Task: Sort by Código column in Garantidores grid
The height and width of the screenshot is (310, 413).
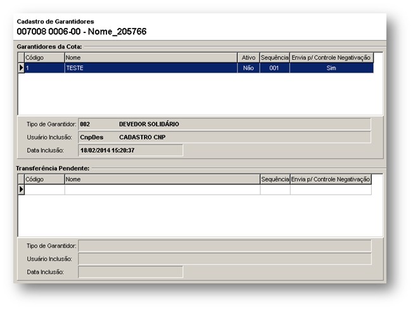Action: [x=44, y=58]
